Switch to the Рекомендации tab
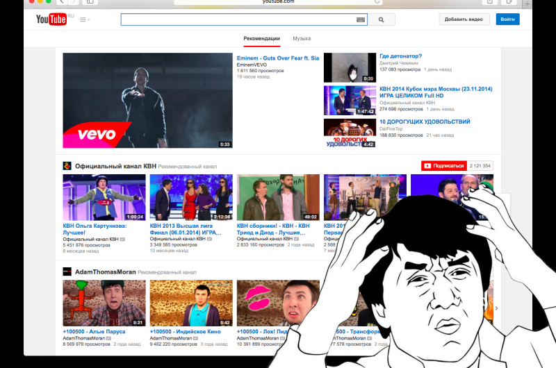Viewport: 556px width, 368px height. click(x=262, y=39)
